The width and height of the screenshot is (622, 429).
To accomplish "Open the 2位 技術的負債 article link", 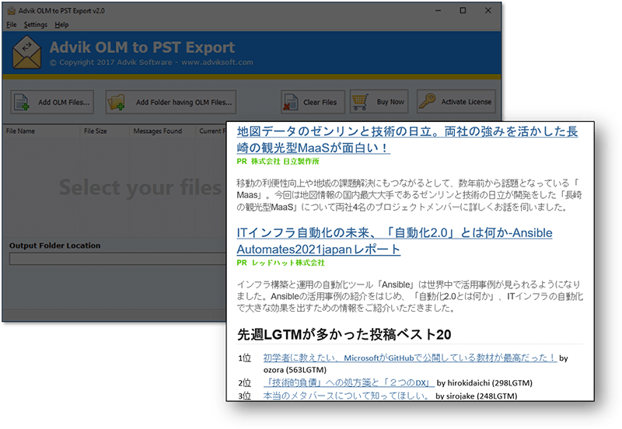I will (x=348, y=382).
